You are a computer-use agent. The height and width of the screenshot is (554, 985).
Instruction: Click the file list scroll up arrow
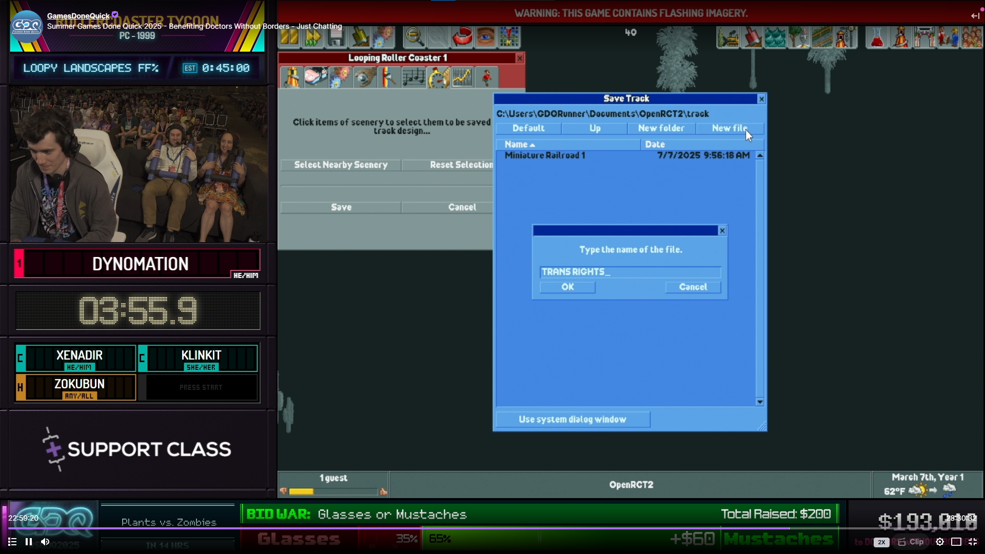760,155
